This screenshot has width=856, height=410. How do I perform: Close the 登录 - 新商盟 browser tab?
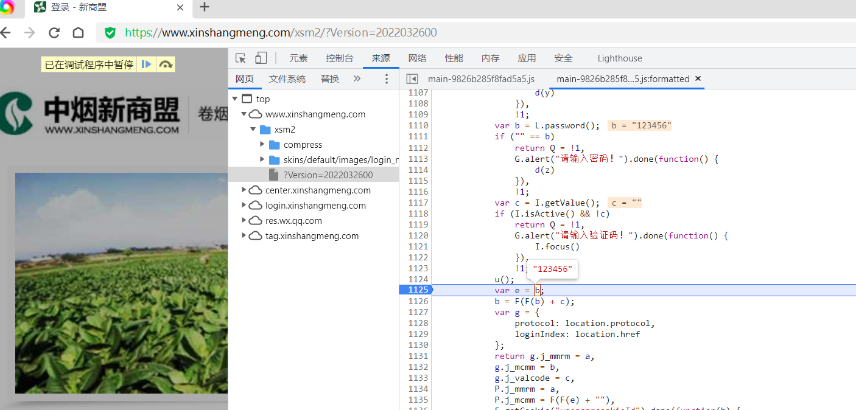click(x=180, y=8)
